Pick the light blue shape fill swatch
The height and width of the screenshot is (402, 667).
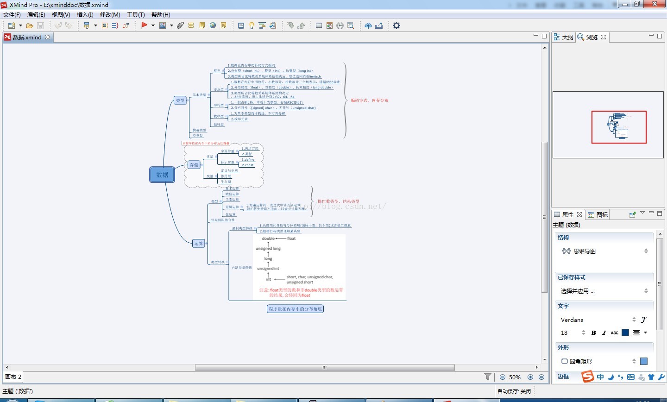(644, 361)
